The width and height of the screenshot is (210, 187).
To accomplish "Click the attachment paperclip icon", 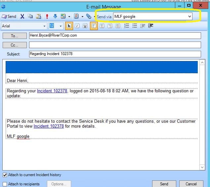I will pos(88,16).
